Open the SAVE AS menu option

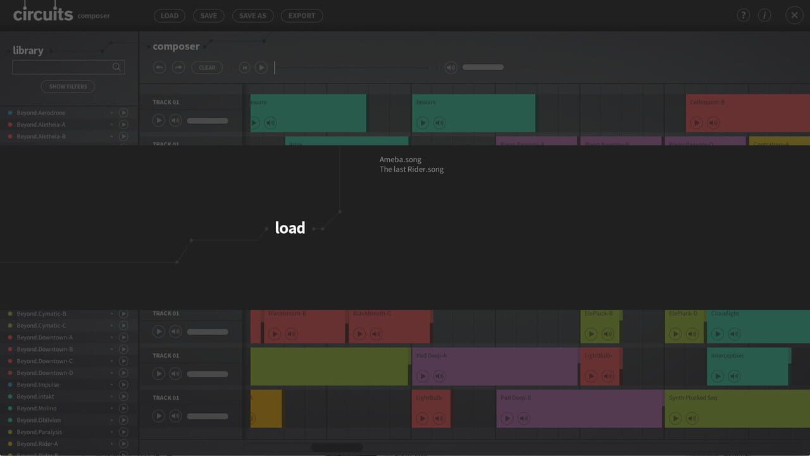pyautogui.click(x=252, y=15)
